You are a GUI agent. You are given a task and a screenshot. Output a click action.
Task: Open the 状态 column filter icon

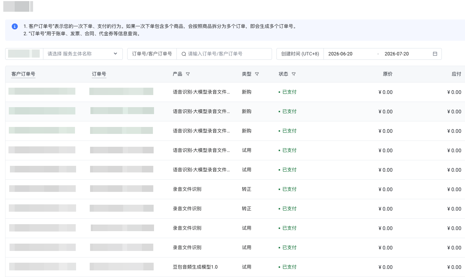[x=294, y=74]
